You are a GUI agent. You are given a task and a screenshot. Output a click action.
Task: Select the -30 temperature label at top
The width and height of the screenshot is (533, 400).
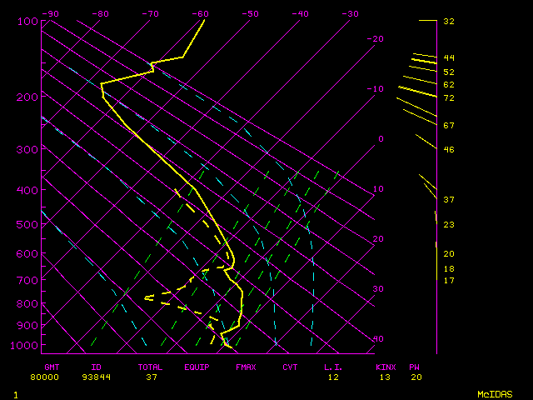350,14
